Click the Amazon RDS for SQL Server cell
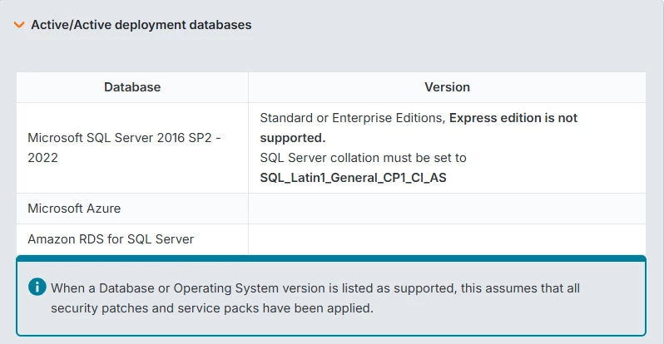 (x=132, y=239)
